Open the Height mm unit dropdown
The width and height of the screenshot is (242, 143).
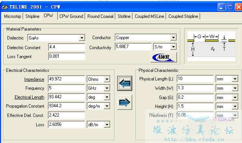(235, 107)
